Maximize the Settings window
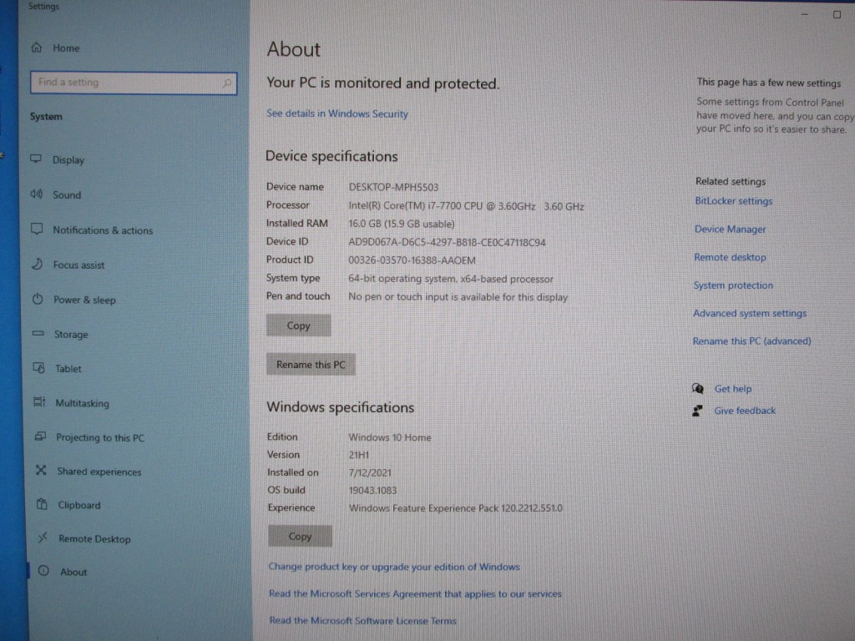The image size is (855, 641). (837, 15)
